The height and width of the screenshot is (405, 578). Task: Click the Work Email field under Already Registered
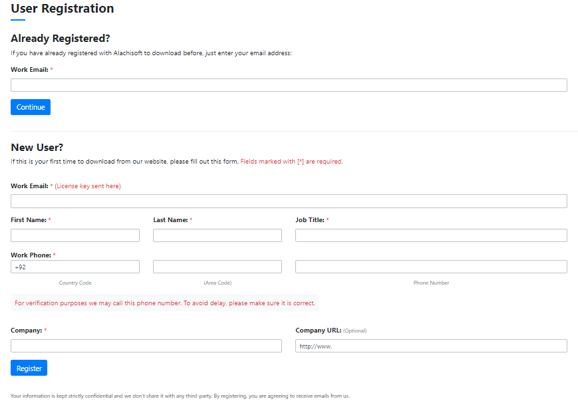[289, 85]
